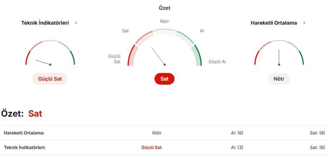The height and width of the screenshot is (158, 331).
Task: Click the red Sat summary button
Action: (164, 79)
